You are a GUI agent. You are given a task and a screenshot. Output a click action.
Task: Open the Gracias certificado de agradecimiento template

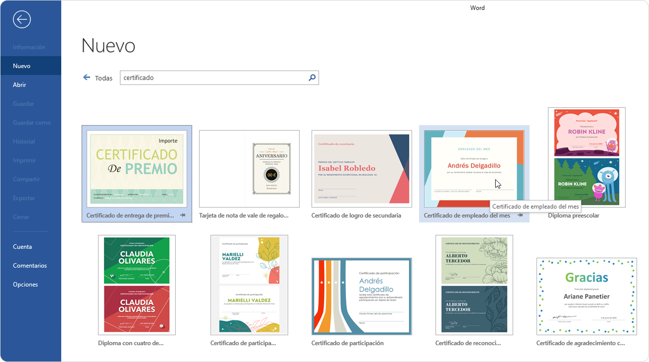click(587, 296)
